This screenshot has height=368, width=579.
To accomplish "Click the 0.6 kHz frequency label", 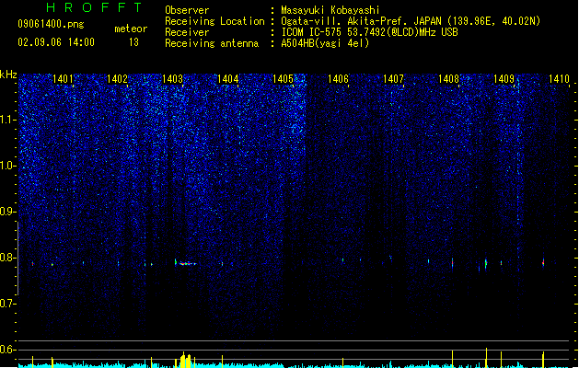I will pos(7,350).
